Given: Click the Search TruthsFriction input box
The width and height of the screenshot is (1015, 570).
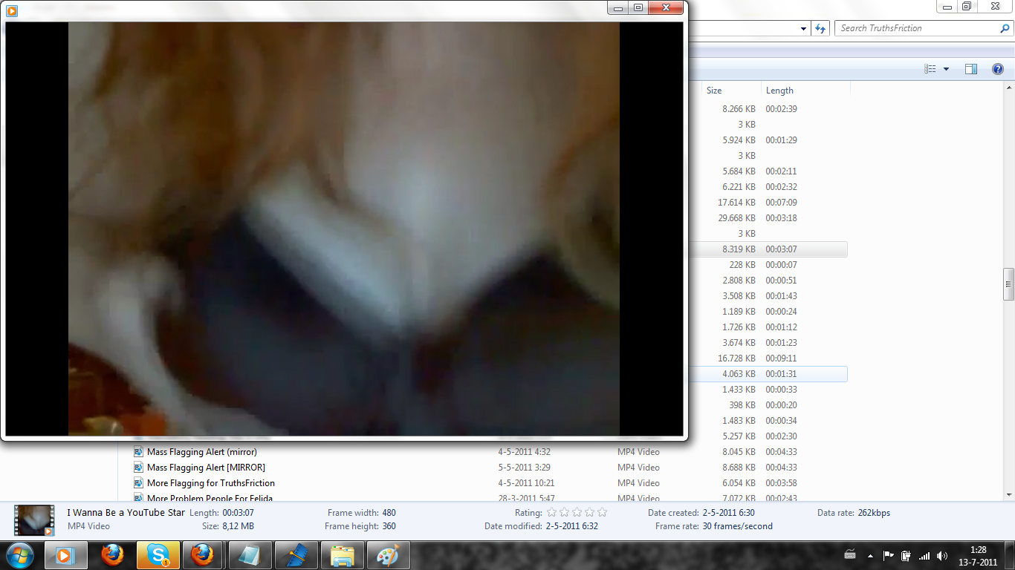Looking at the screenshot, I should 917,28.
